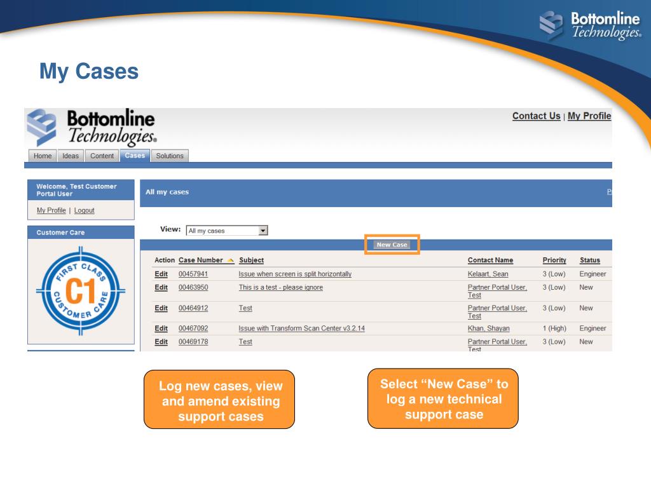Open subject 'Issue with Transform Scan Center v3.2.14'
This screenshot has height=488, width=651.
click(301, 329)
